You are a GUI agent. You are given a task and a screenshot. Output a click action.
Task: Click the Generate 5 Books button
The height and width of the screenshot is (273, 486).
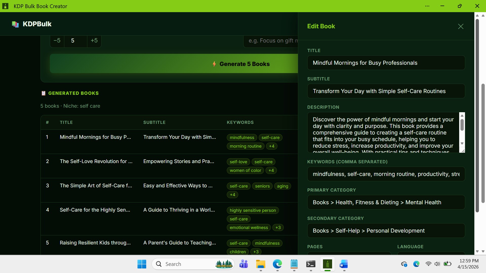(x=174, y=64)
